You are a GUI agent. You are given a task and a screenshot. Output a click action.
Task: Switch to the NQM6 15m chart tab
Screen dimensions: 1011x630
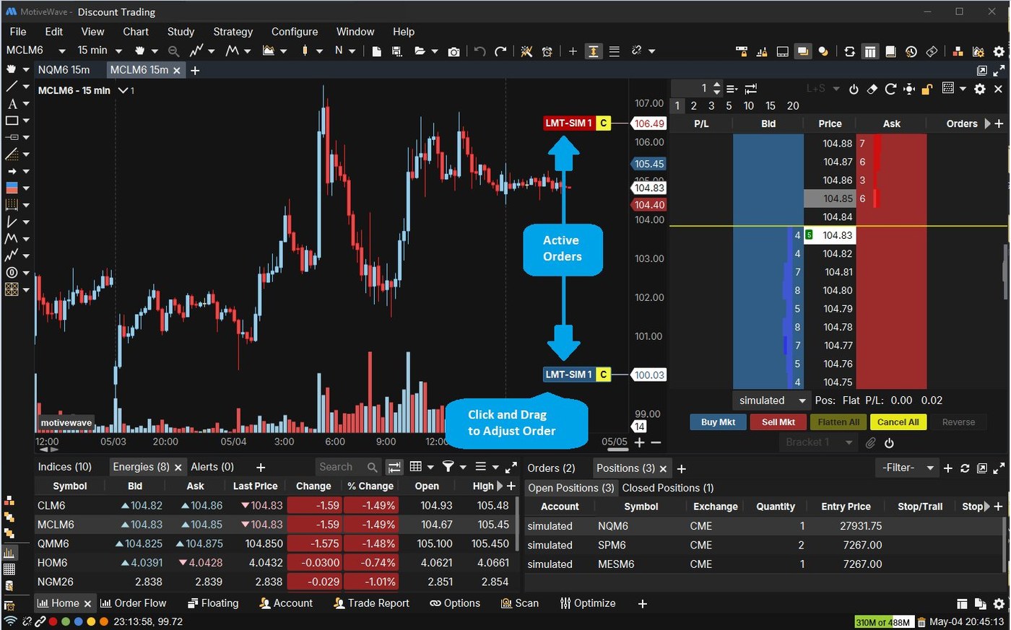click(x=64, y=70)
